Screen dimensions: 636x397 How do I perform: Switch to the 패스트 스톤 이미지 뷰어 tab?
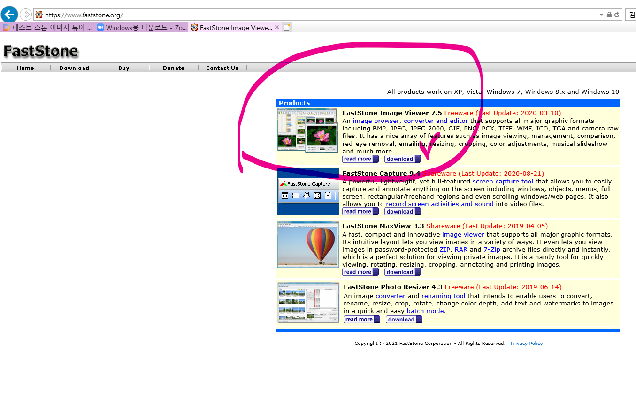[47, 27]
